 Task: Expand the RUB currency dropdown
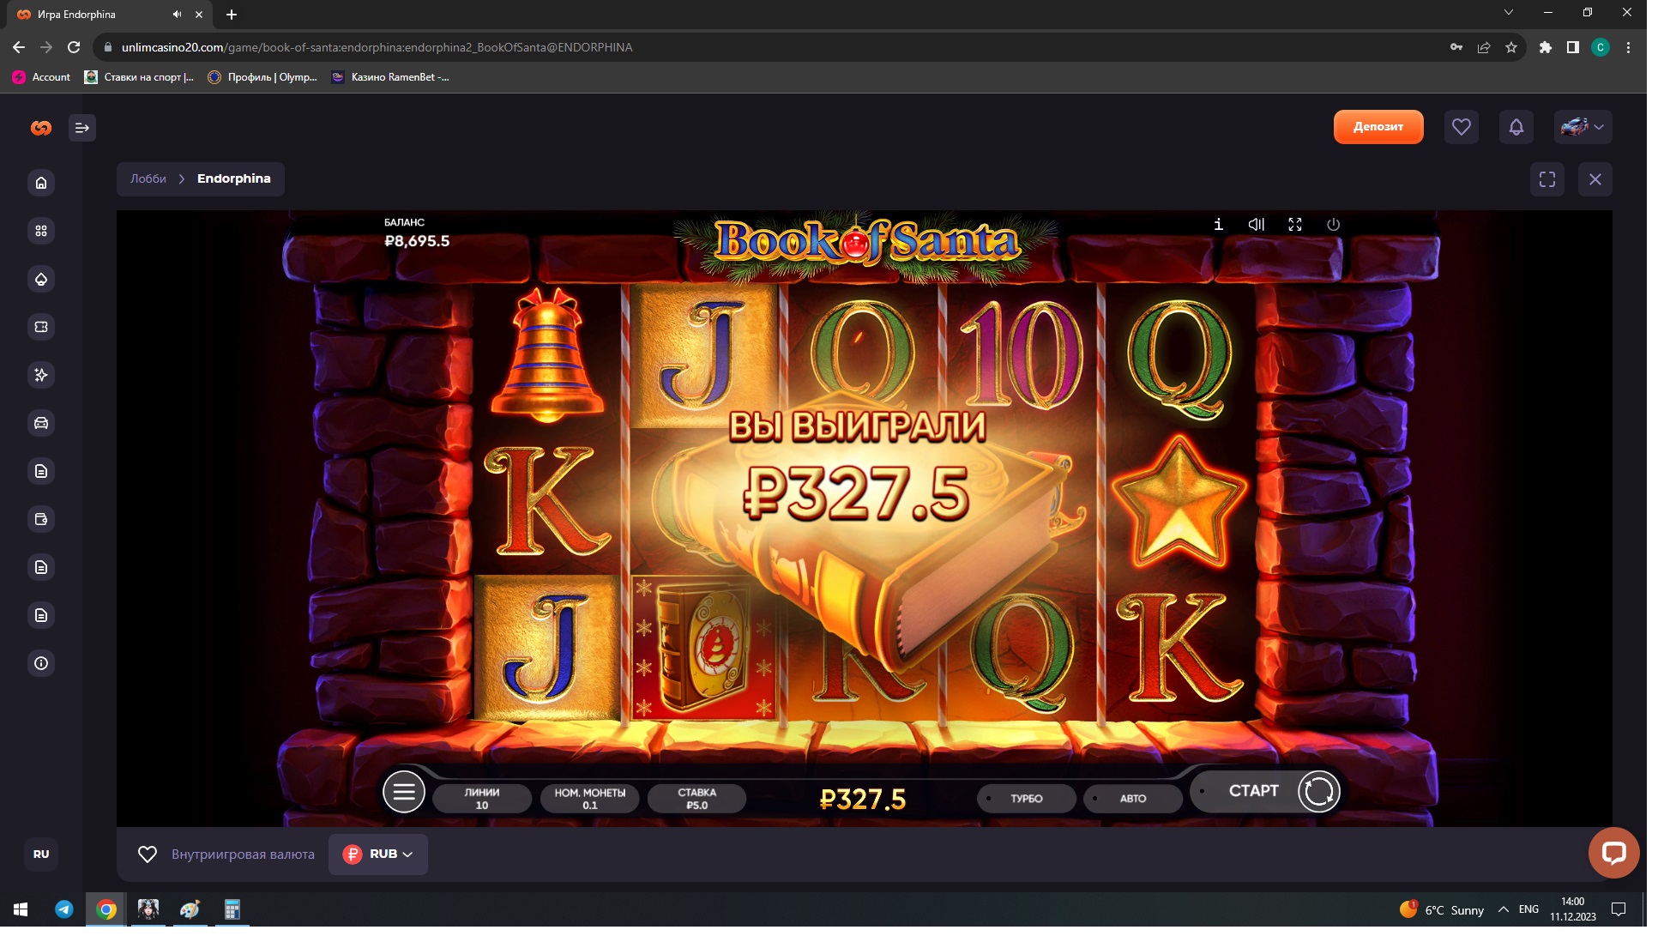tap(378, 854)
